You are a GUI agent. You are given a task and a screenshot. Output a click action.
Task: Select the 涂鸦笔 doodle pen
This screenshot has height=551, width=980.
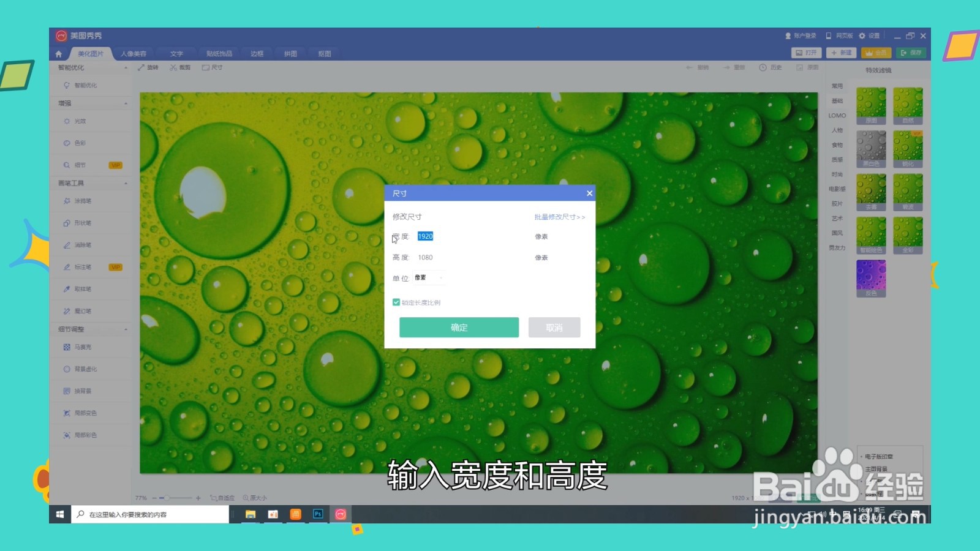pyautogui.click(x=77, y=201)
